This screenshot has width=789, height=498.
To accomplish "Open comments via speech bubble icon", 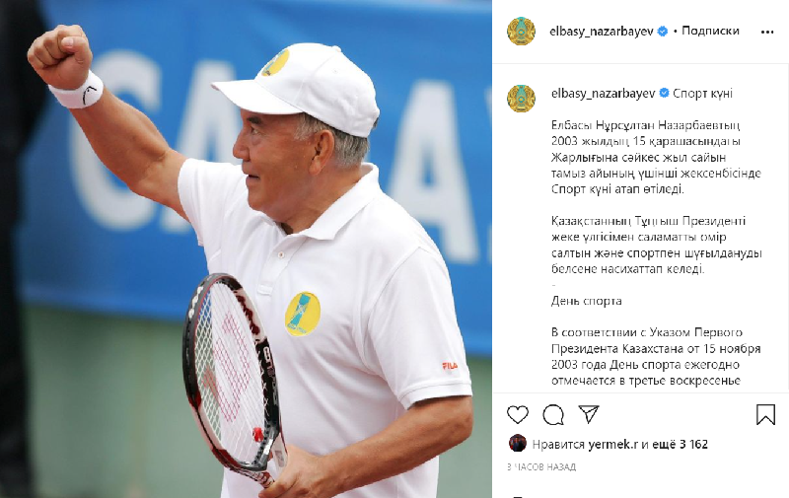I will coord(553,415).
